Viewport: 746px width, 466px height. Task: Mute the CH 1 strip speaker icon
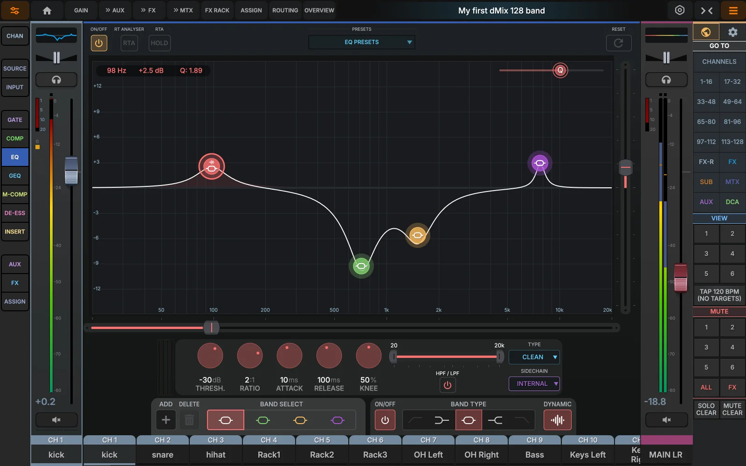tap(56, 420)
